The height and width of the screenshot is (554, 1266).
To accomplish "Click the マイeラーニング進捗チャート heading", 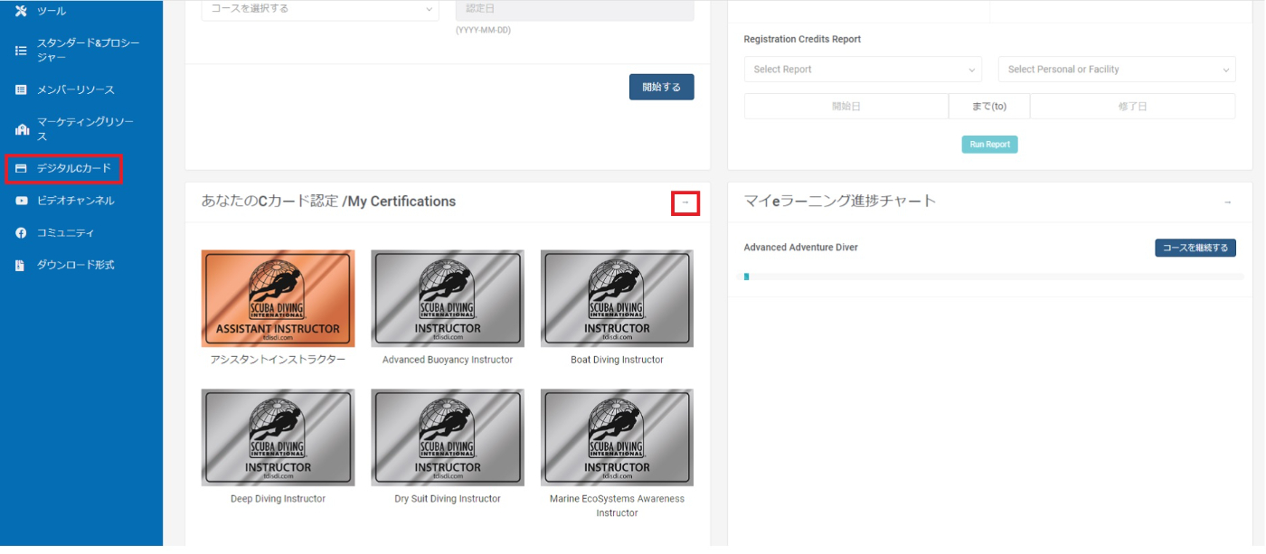I will [x=839, y=202].
